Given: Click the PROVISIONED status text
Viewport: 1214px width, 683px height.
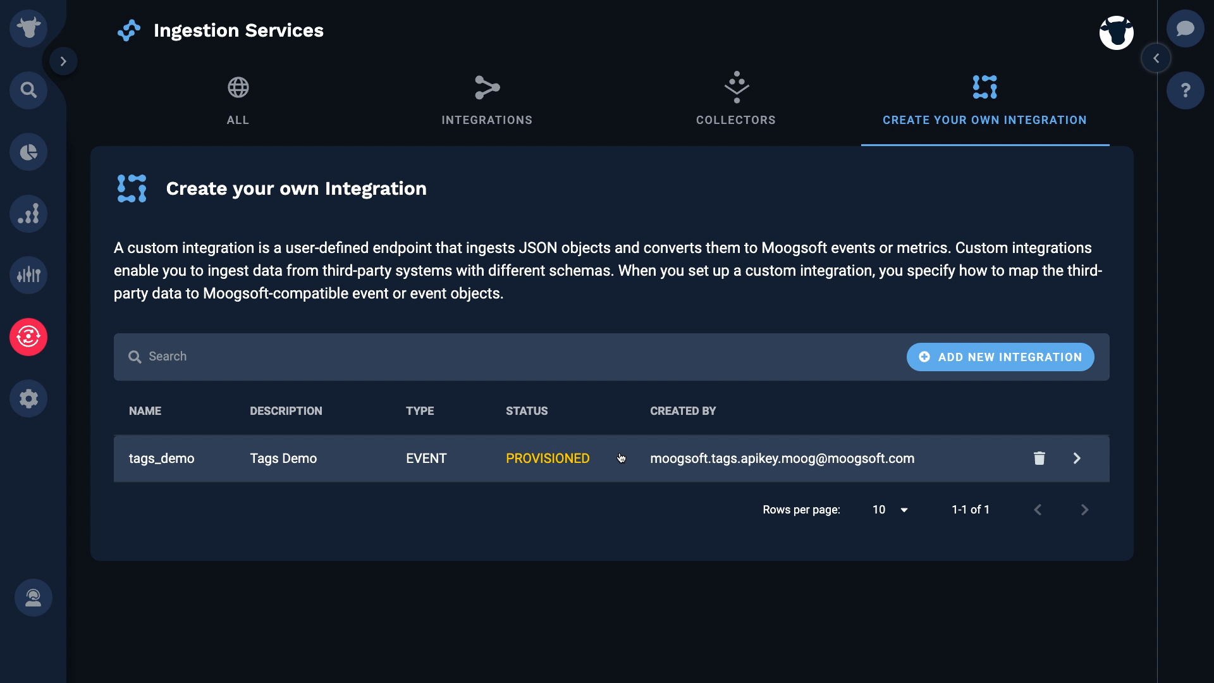Looking at the screenshot, I should (548, 458).
